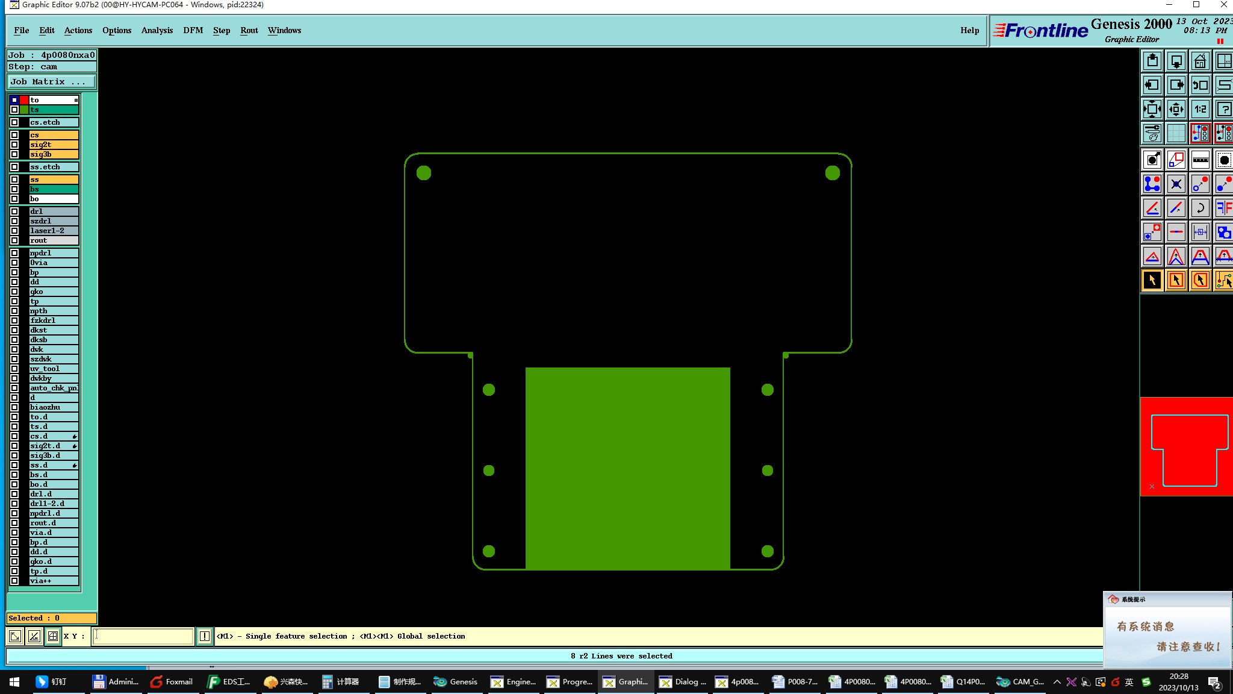This screenshot has height=694, width=1233.
Task: Toggle the checkbox for layer drl
Action: coord(14,211)
